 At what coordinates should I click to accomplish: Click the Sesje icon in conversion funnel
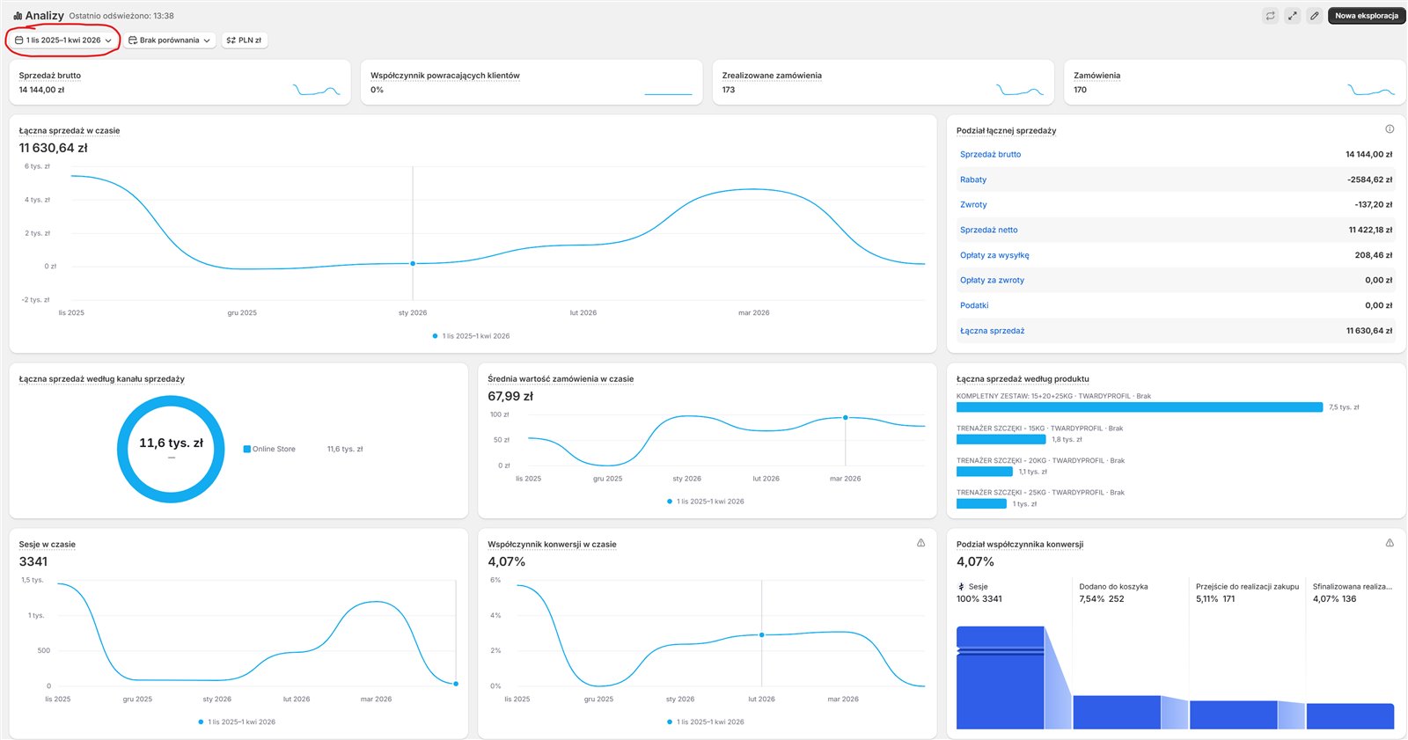pos(961,587)
